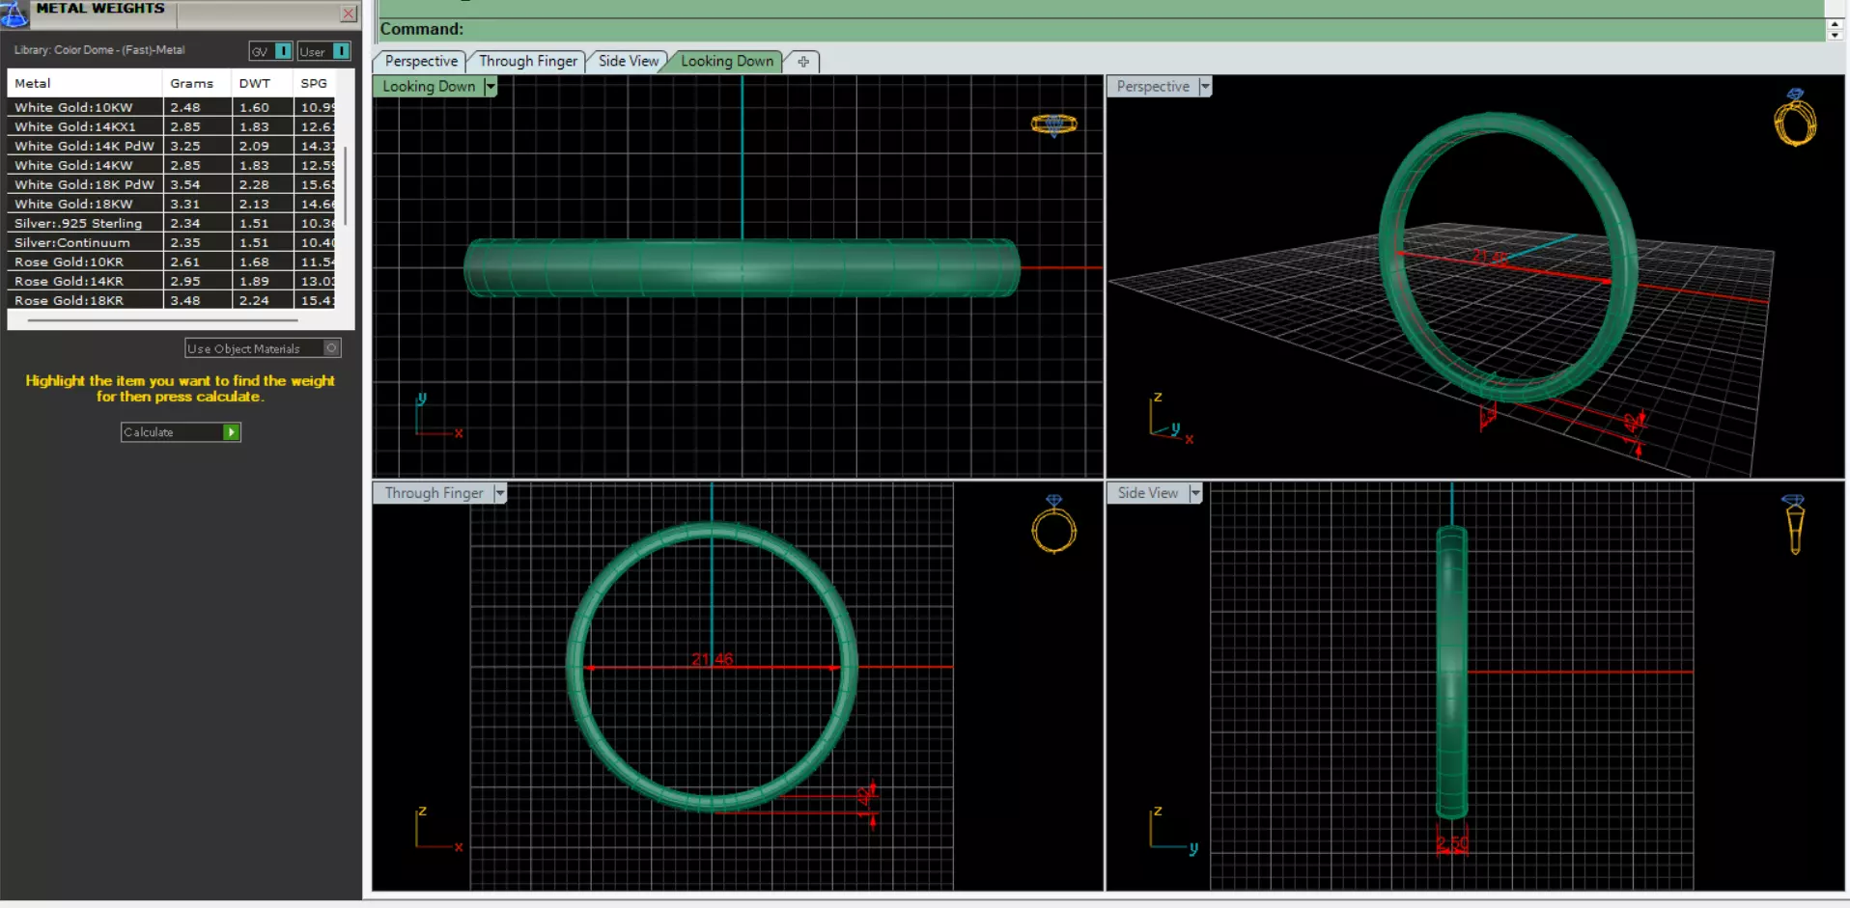Click the Perspective viewport title label
The image size is (1850, 908).
[x=1153, y=86]
